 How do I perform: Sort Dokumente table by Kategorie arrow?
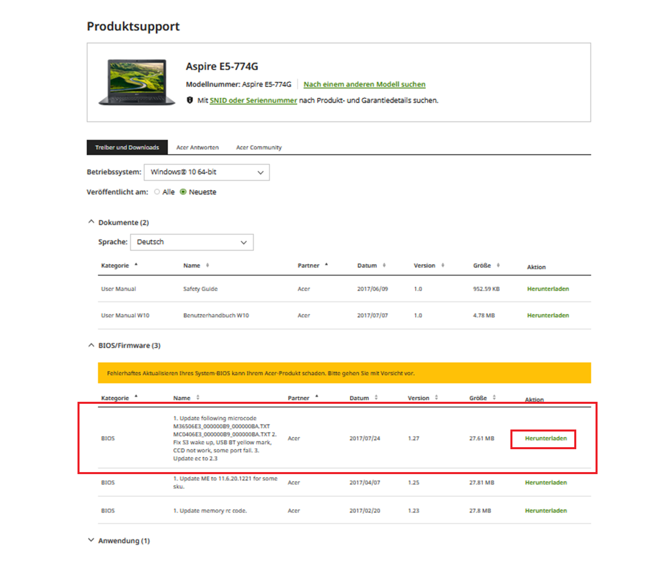136,264
